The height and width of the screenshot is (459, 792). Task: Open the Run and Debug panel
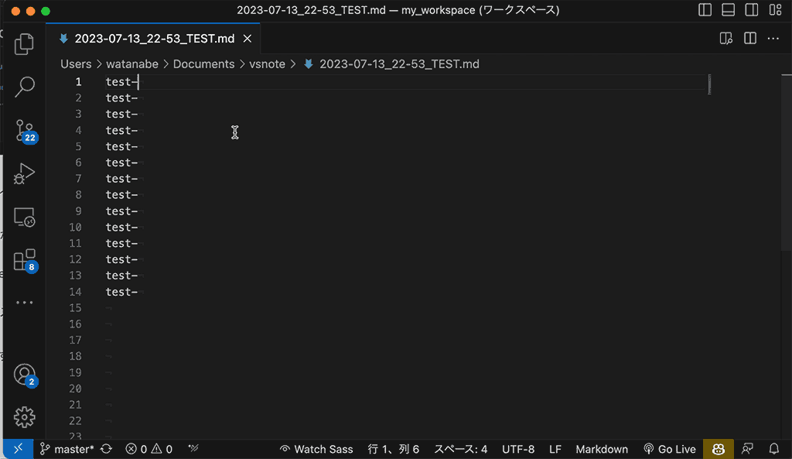pos(24,173)
